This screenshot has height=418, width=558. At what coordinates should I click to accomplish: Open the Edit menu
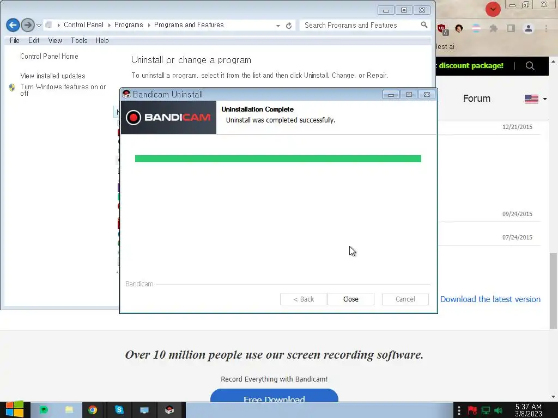pos(34,40)
